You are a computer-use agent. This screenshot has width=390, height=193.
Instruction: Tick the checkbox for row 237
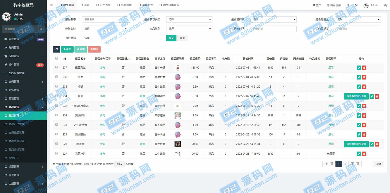[x=57, y=67]
